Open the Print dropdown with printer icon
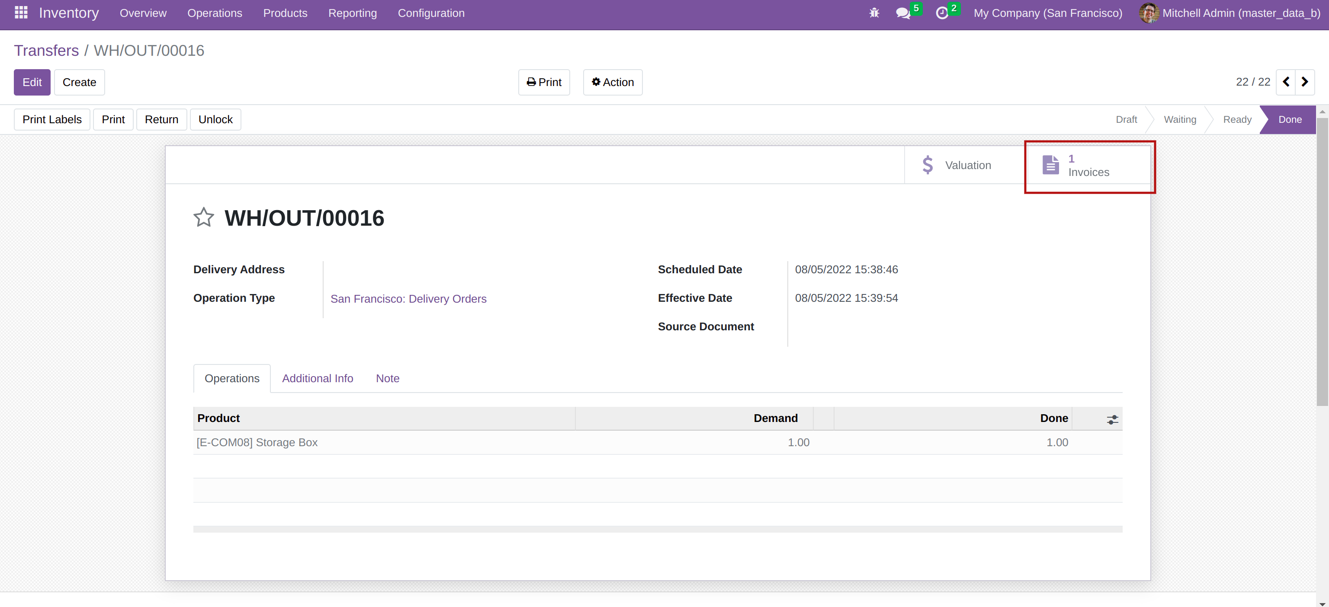This screenshot has height=607, width=1329. (x=544, y=83)
